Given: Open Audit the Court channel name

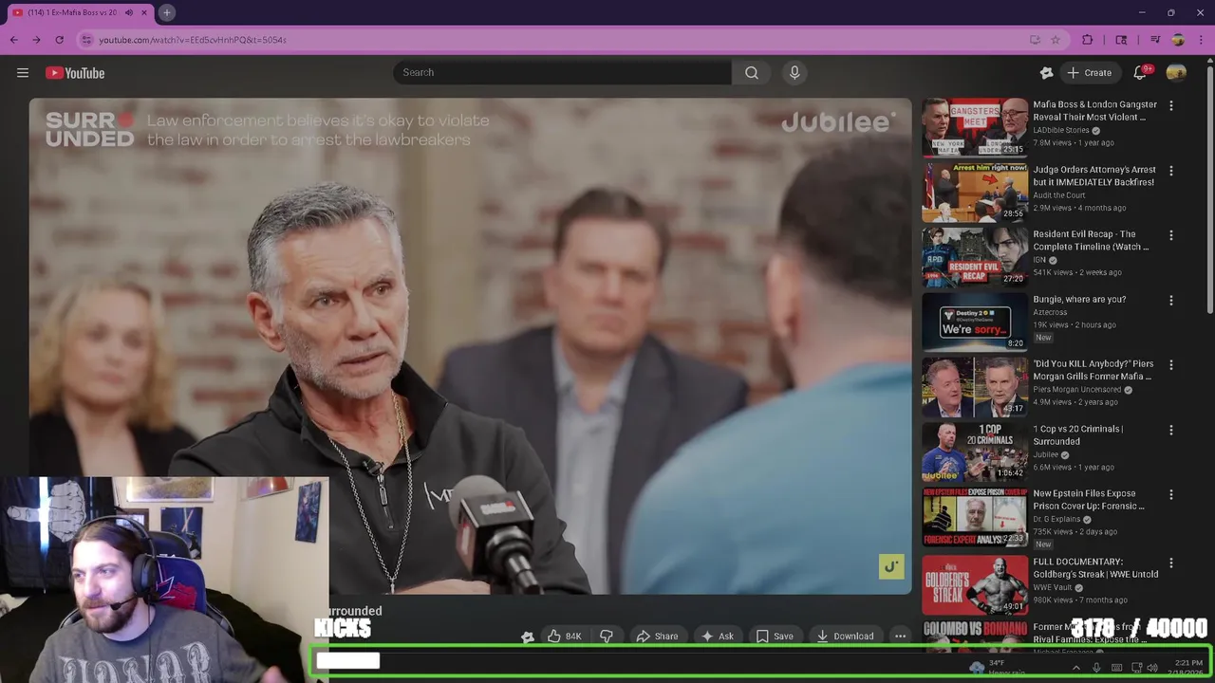Looking at the screenshot, I should (x=1059, y=195).
